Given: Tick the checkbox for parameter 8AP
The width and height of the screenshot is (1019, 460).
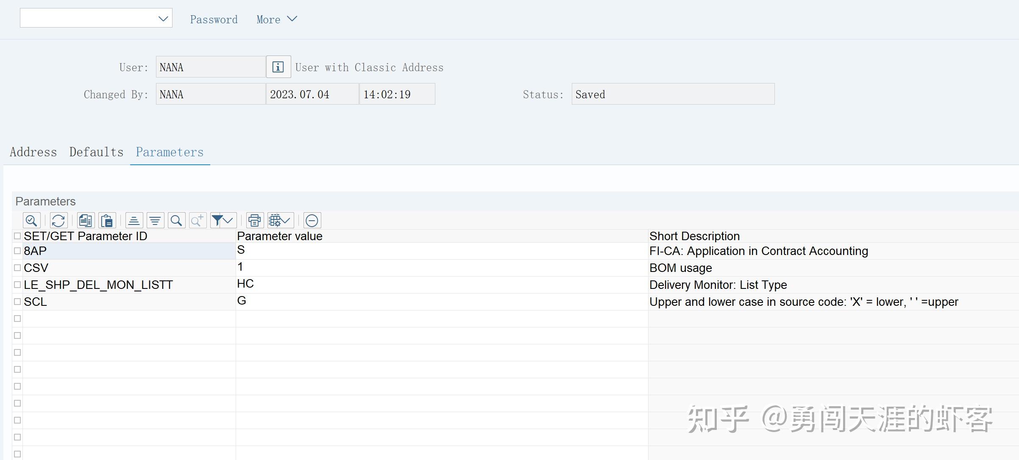Looking at the screenshot, I should point(17,251).
